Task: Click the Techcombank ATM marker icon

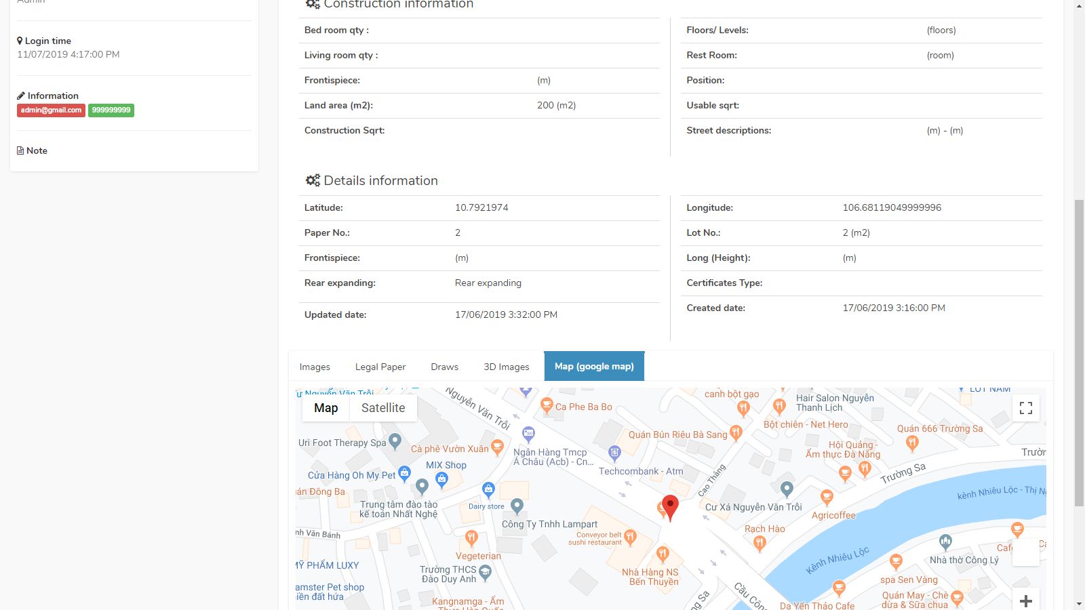Action: [614, 452]
